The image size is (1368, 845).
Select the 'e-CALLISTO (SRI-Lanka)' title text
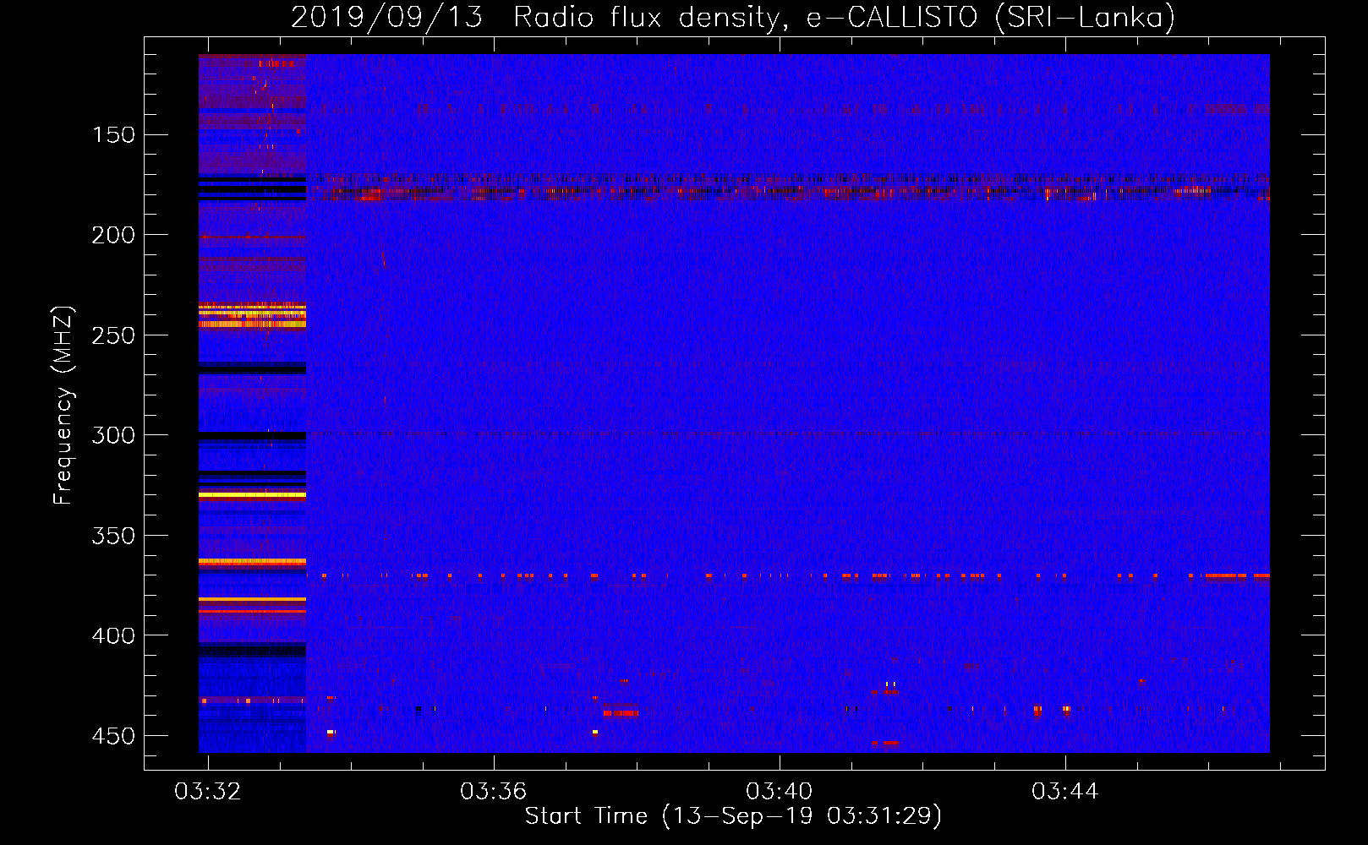point(991,18)
